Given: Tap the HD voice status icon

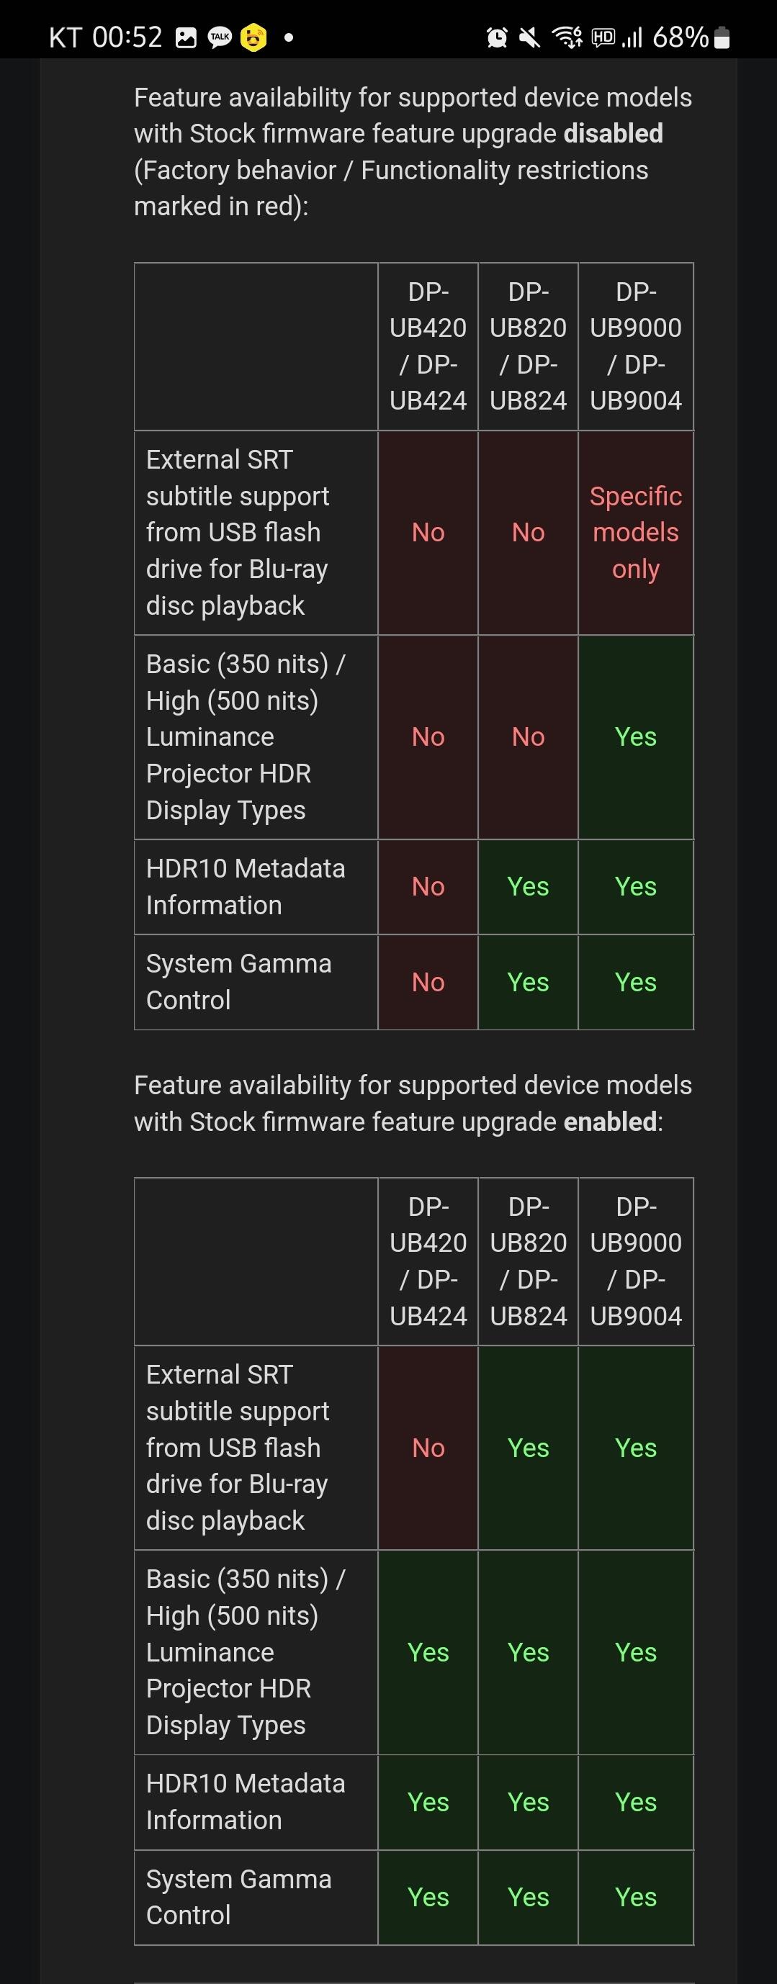Looking at the screenshot, I should pos(603,37).
